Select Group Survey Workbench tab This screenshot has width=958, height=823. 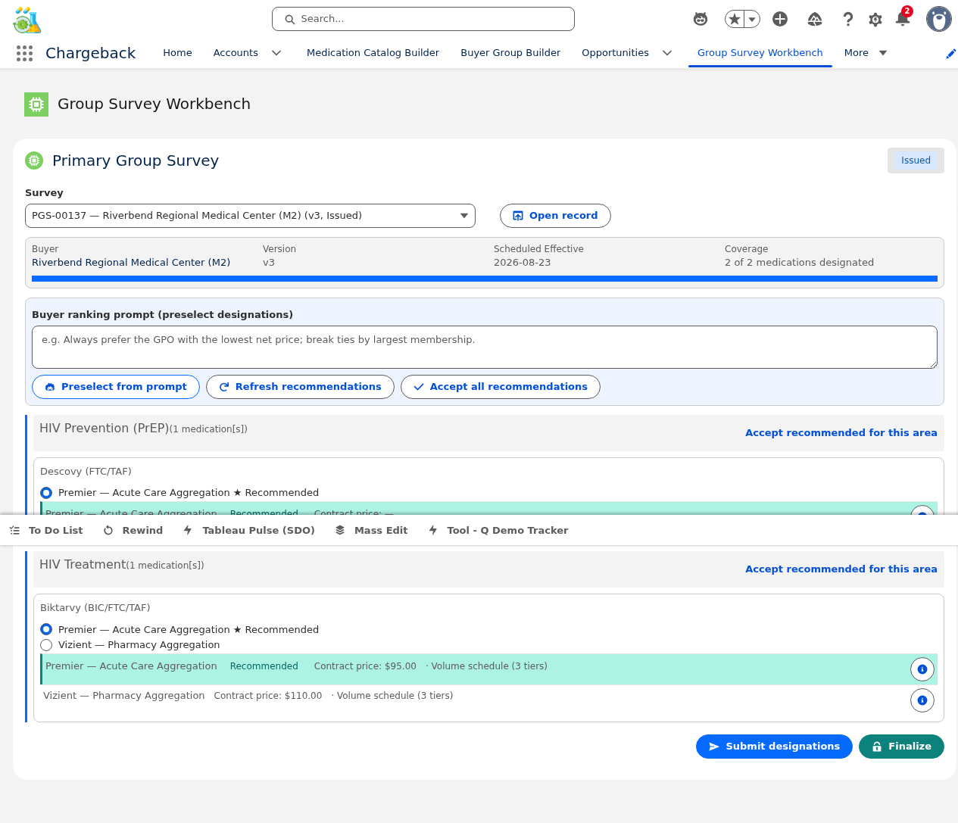tap(760, 53)
